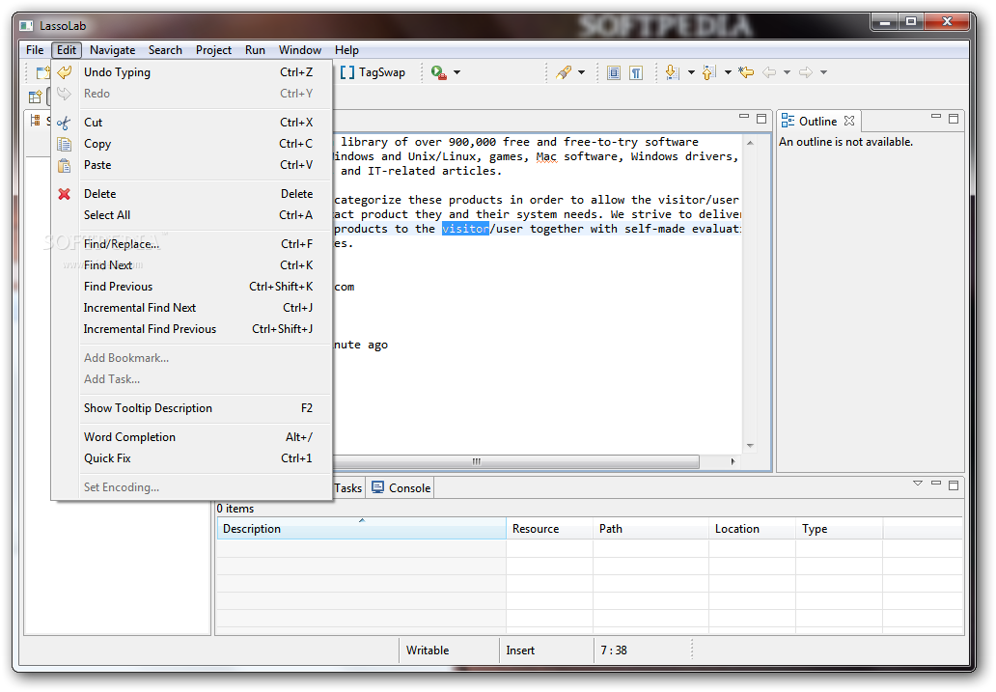Choose Paste in the Edit menu
This screenshot has width=996, height=692.
point(192,165)
